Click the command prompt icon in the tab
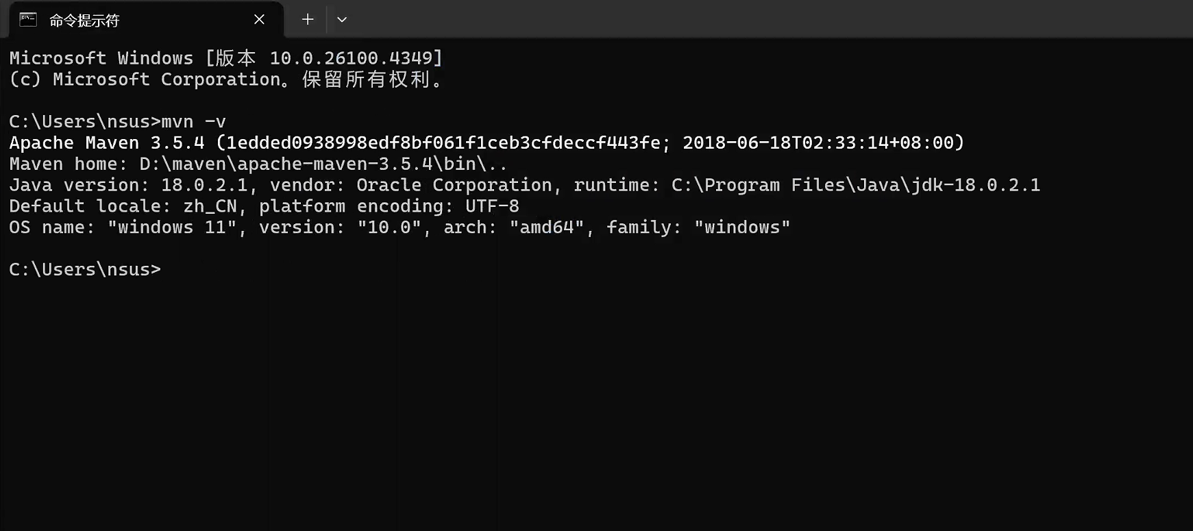The height and width of the screenshot is (531, 1193). coord(28,20)
